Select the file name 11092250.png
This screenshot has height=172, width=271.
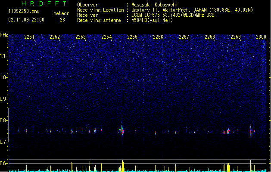click(x=24, y=11)
